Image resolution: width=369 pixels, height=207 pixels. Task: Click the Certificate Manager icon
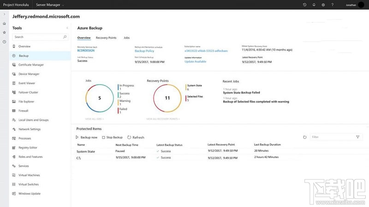tap(14, 64)
